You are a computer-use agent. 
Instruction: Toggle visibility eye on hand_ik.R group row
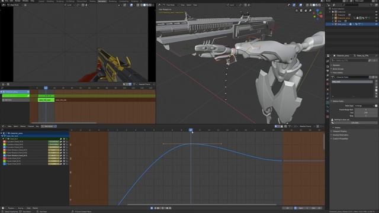click(x=8, y=139)
